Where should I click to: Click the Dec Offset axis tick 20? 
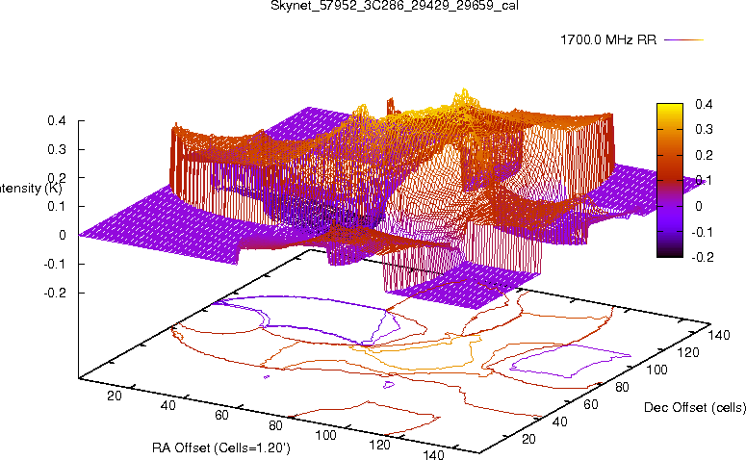coord(528,439)
